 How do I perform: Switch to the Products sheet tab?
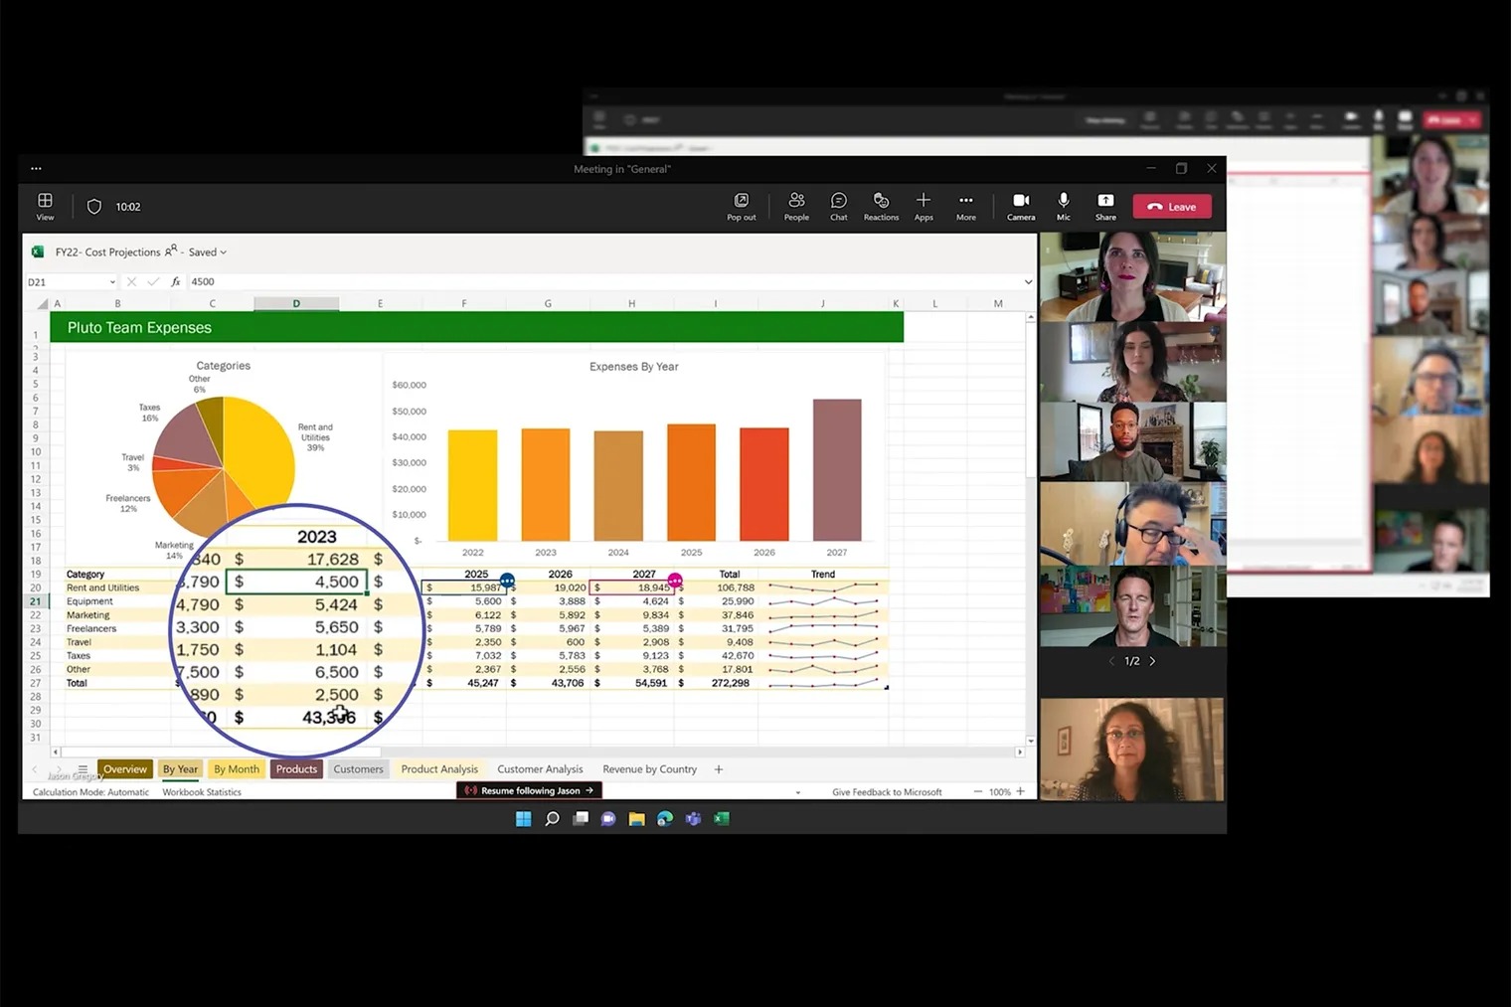pyautogui.click(x=296, y=769)
